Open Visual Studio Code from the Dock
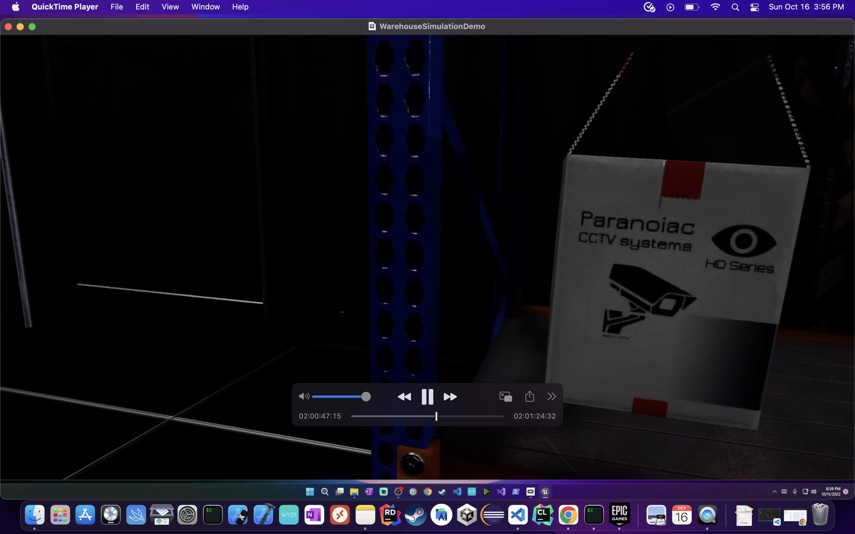This screenshot has height=534, width=855. (518, 515)
